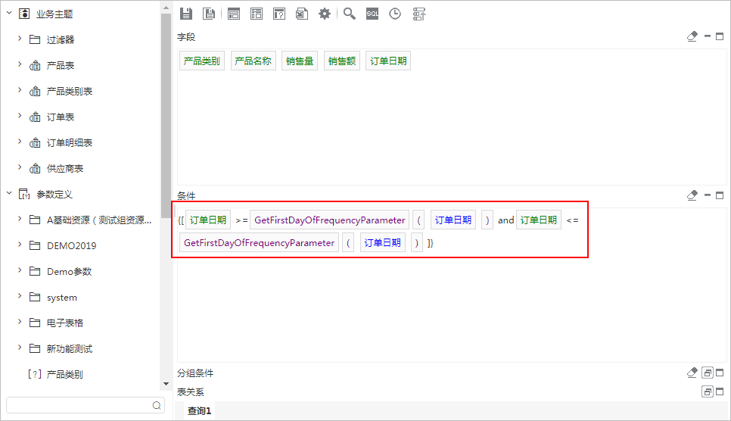Viewport: 731px width, 421px height.
Task: Expand the 订单表 node
Action: click(20, 116)
